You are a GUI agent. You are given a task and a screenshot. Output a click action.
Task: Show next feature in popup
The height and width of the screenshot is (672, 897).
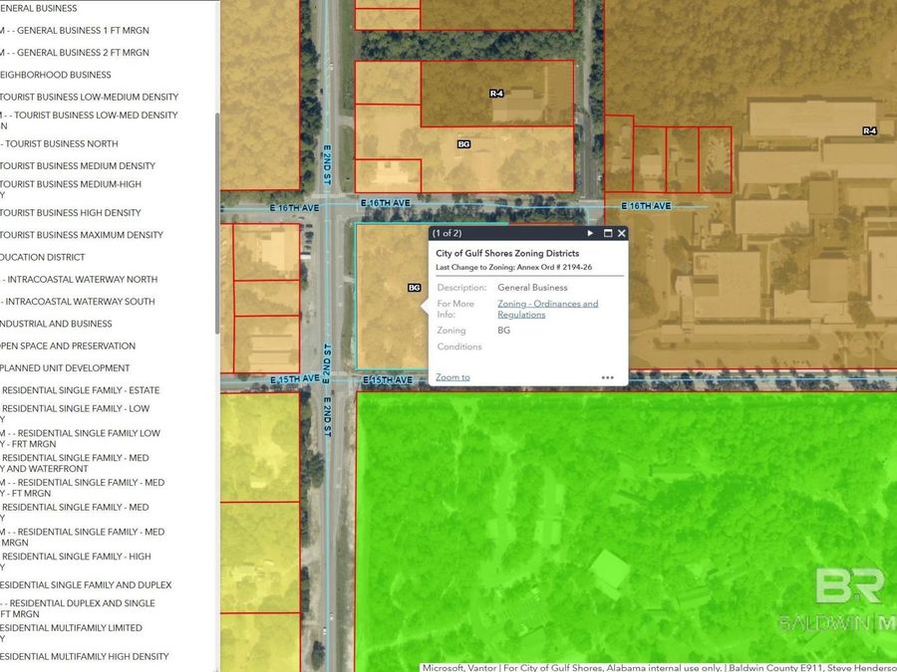point(590,233)
